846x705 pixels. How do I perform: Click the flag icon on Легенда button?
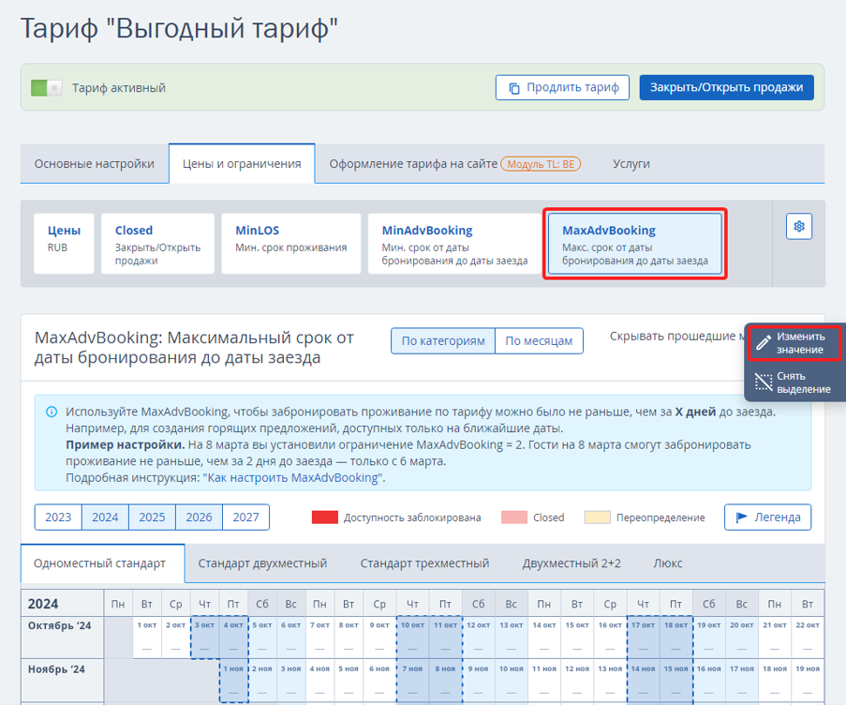[x=741, y=517]
